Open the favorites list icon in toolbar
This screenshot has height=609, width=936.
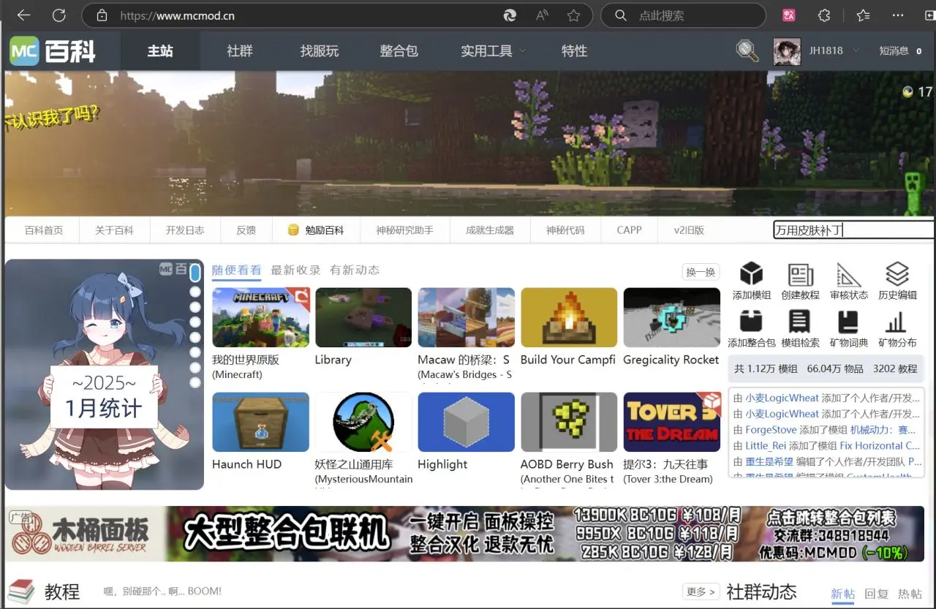[863, 15]
